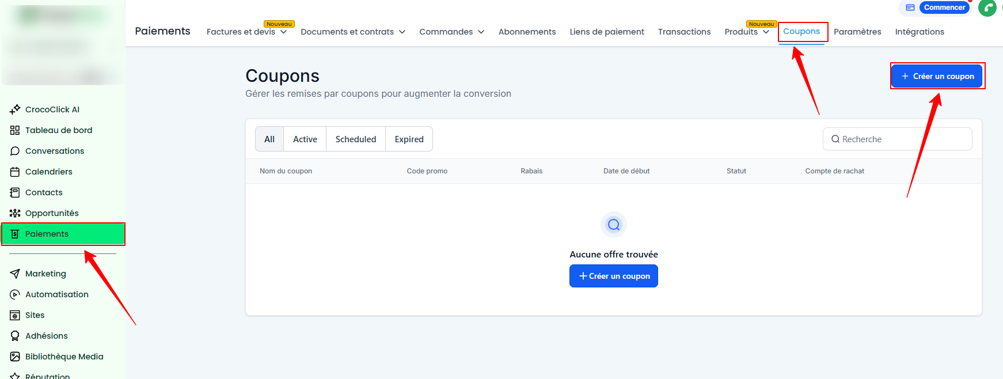Click the Opportunités pipeline icon
The image size is (1003, 379).
(x=15, y=213)
